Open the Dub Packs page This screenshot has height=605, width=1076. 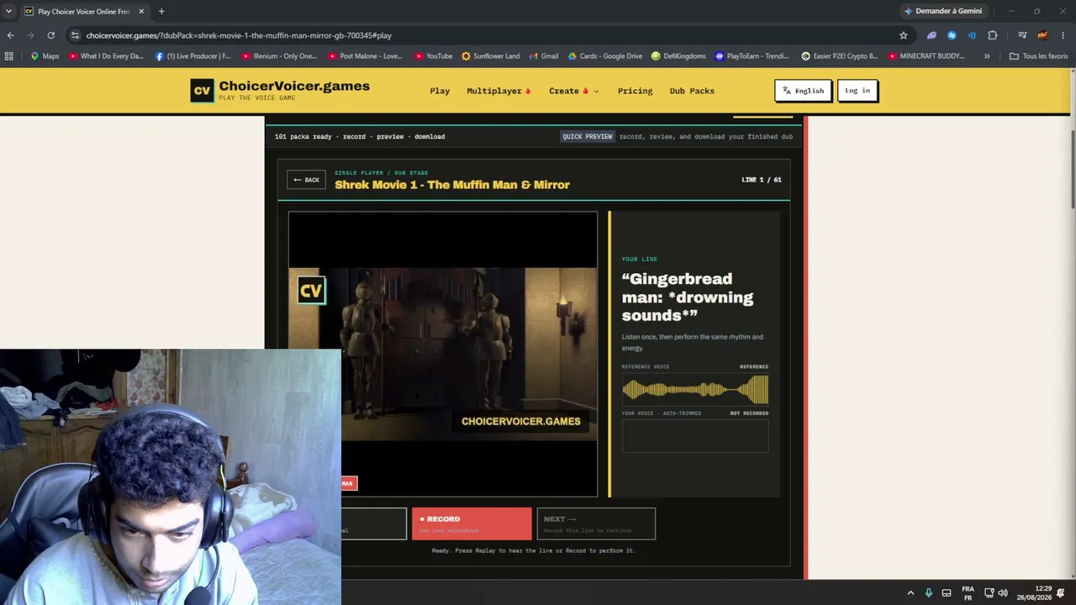pyautogui.click(x=692, y=91)
